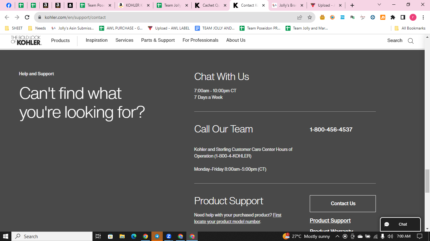This screenshot has width=430, height=241.
Task: Open the AWL PURCHASE bookmark
Action: coord(121,28)
